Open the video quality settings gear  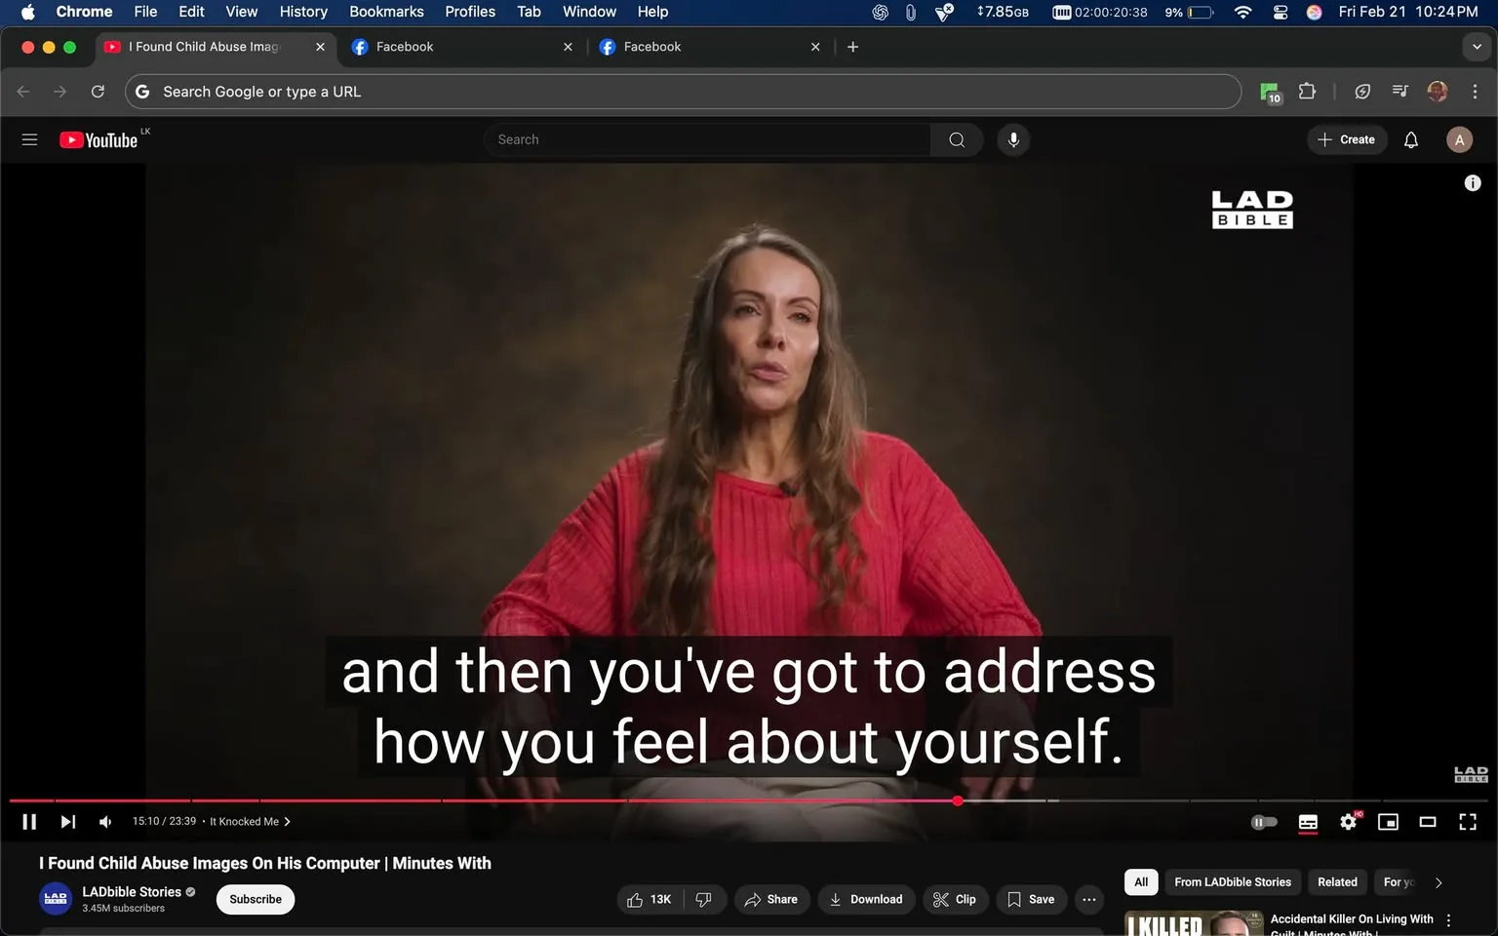pyautogui.click(x=1348, y=822)
